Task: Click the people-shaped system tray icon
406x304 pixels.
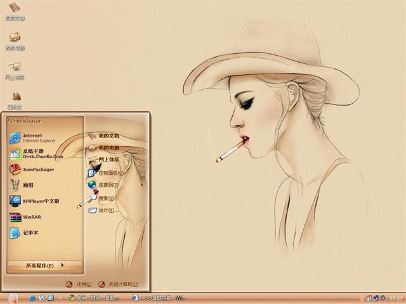Action: [369, 298]
